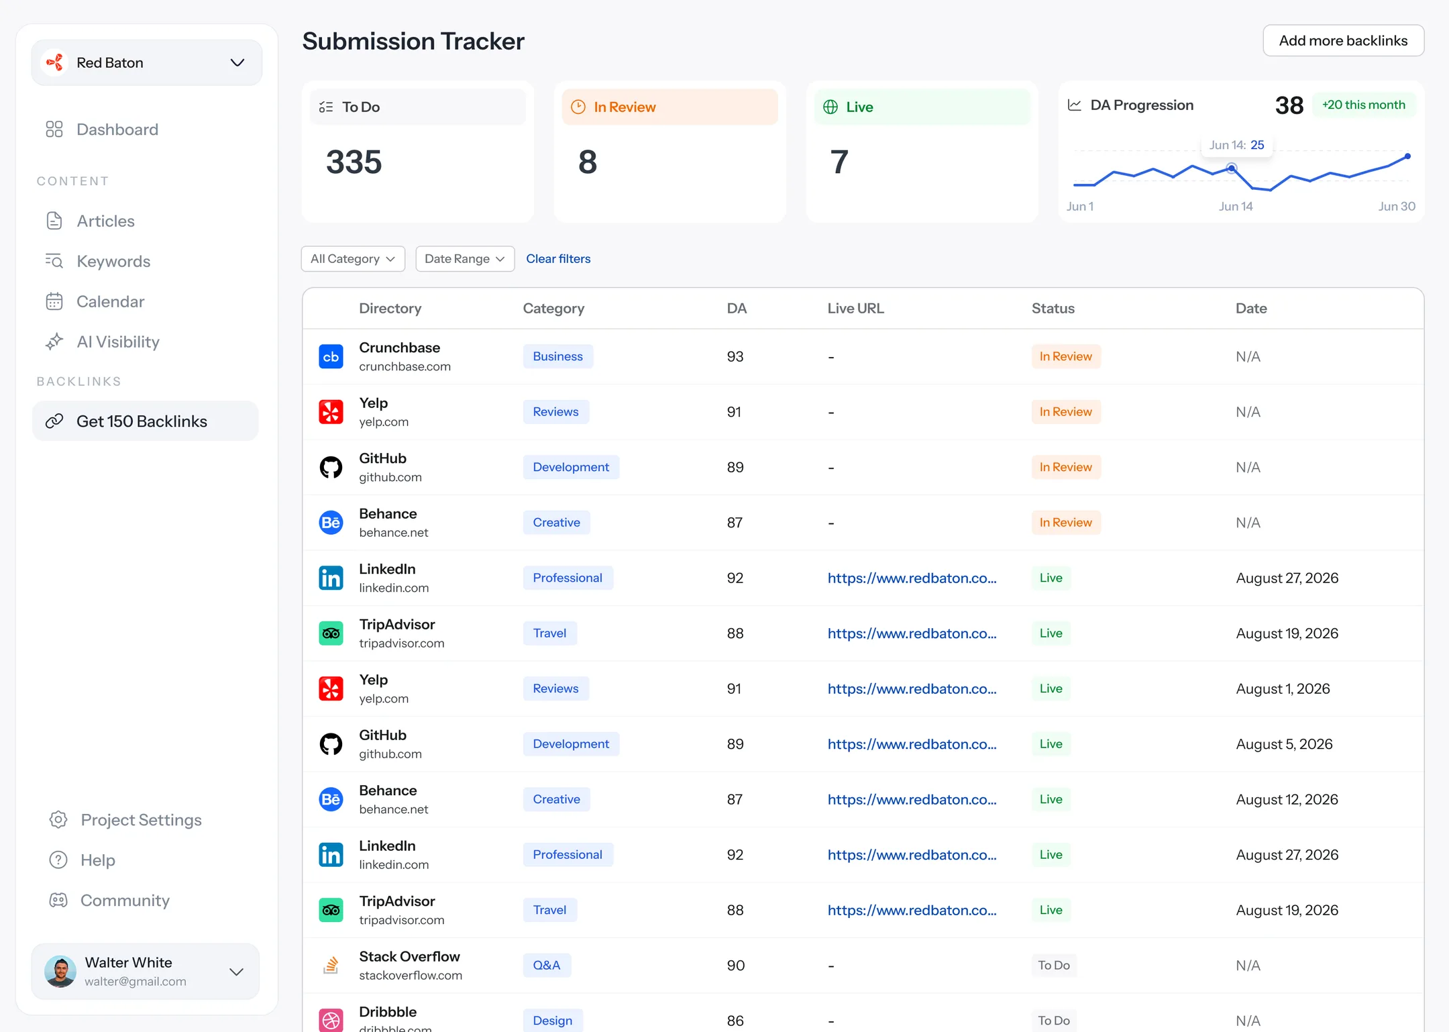Click the Clear filters link

(x=558, y=259)
